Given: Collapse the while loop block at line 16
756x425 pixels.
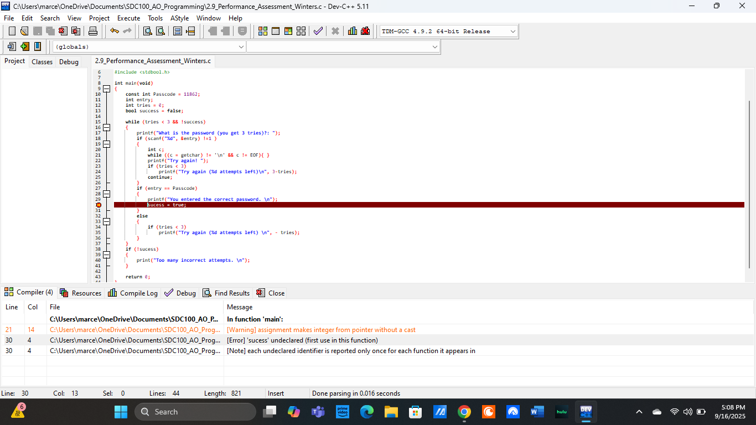Looking at the screenshot, I should [x=107, y=127].
